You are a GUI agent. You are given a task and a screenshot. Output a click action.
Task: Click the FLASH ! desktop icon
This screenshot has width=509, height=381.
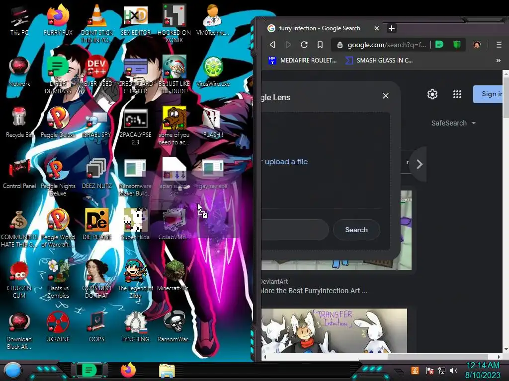(x=213, y=123)
